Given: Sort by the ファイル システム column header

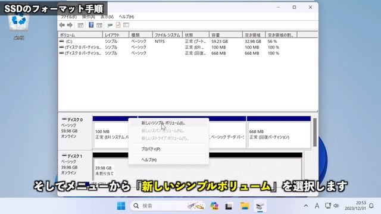Looking at the screenshot, I should (x=167, y=35).
